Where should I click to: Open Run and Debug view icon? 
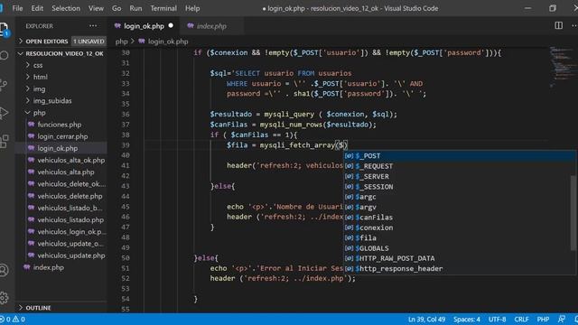[x=4, y=113]
